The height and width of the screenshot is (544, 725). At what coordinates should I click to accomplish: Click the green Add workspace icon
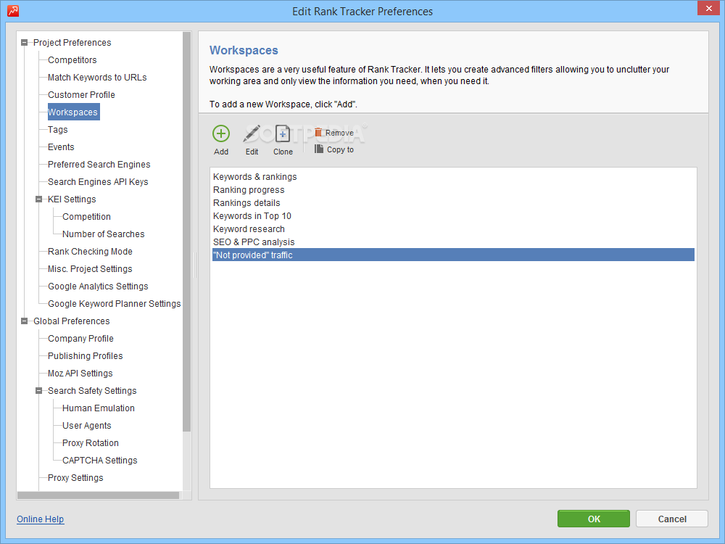click(221, 133)
